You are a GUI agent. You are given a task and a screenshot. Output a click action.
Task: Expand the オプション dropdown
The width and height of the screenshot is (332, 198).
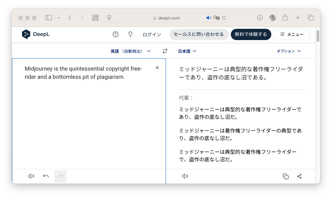pyautogui.click(x=289, y=51)
